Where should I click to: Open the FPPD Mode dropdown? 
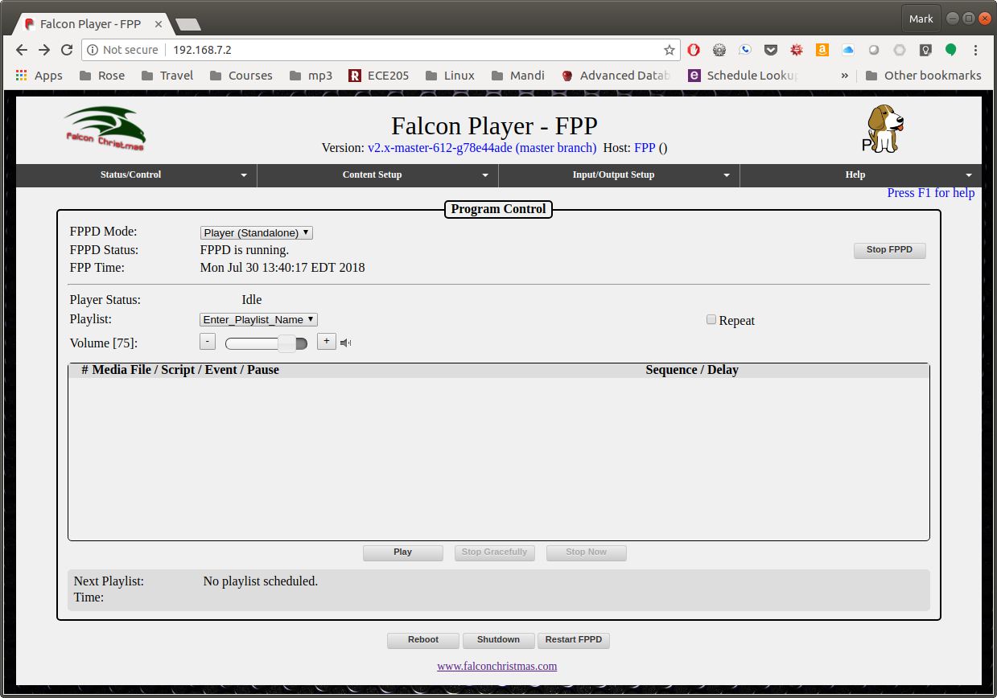point(256,232)
